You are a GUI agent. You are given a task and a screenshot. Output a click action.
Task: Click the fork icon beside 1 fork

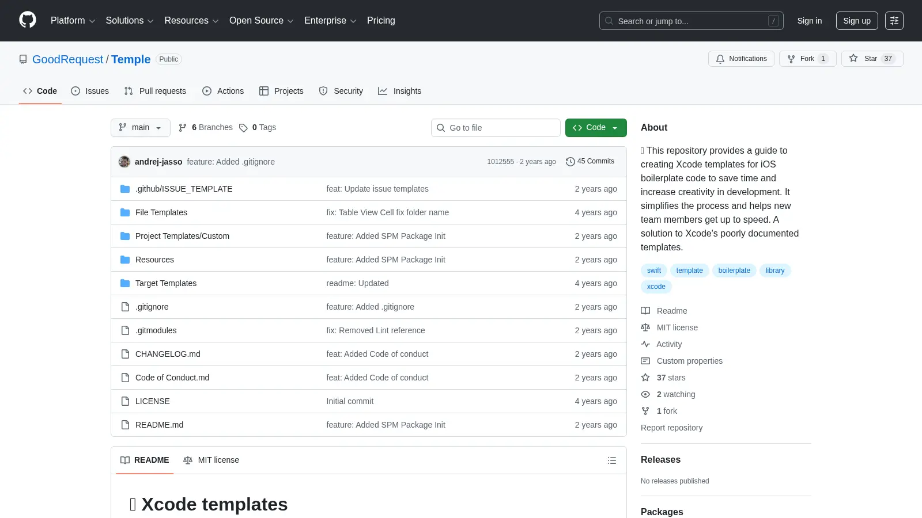[645, 411]
